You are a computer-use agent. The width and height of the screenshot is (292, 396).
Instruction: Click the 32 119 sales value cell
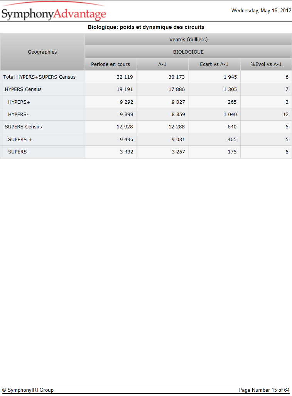pos(111,77)
